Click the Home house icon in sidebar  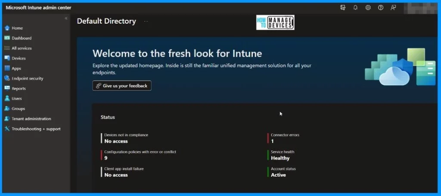[x=7, y=28]
